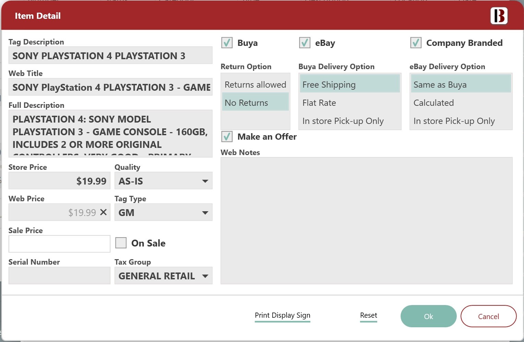Toggle the Buya checkbox
The height and width of the screenshot is (342, 524).
click(x=227, y=43)
